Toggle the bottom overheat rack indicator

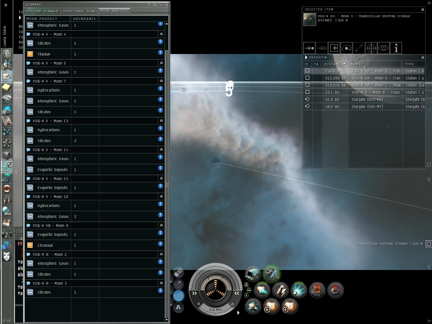tap(246, 295)
